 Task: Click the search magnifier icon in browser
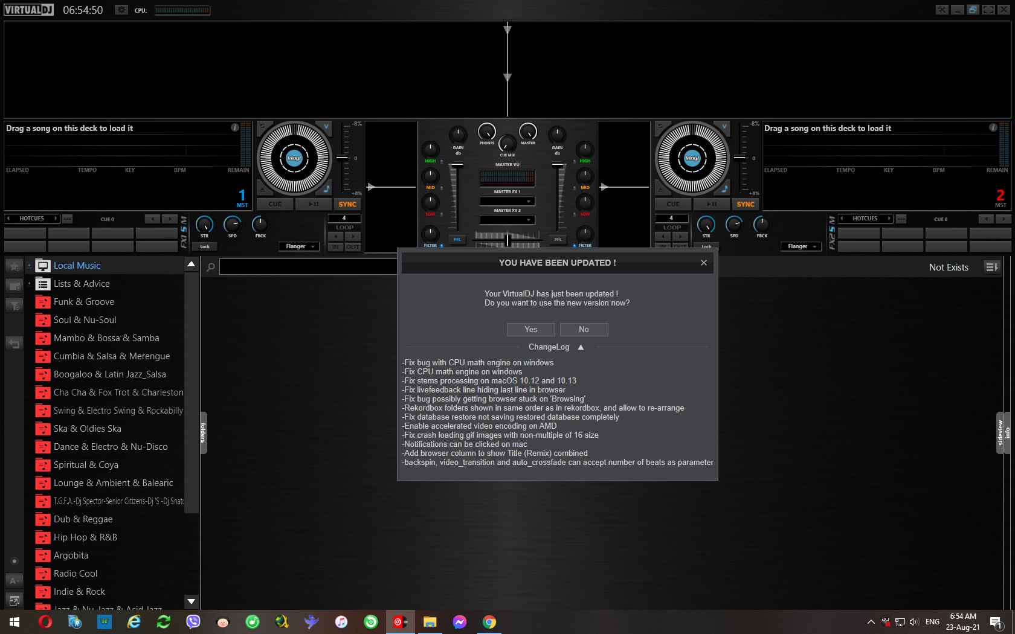pyautogui.click(x=211, y=267)
